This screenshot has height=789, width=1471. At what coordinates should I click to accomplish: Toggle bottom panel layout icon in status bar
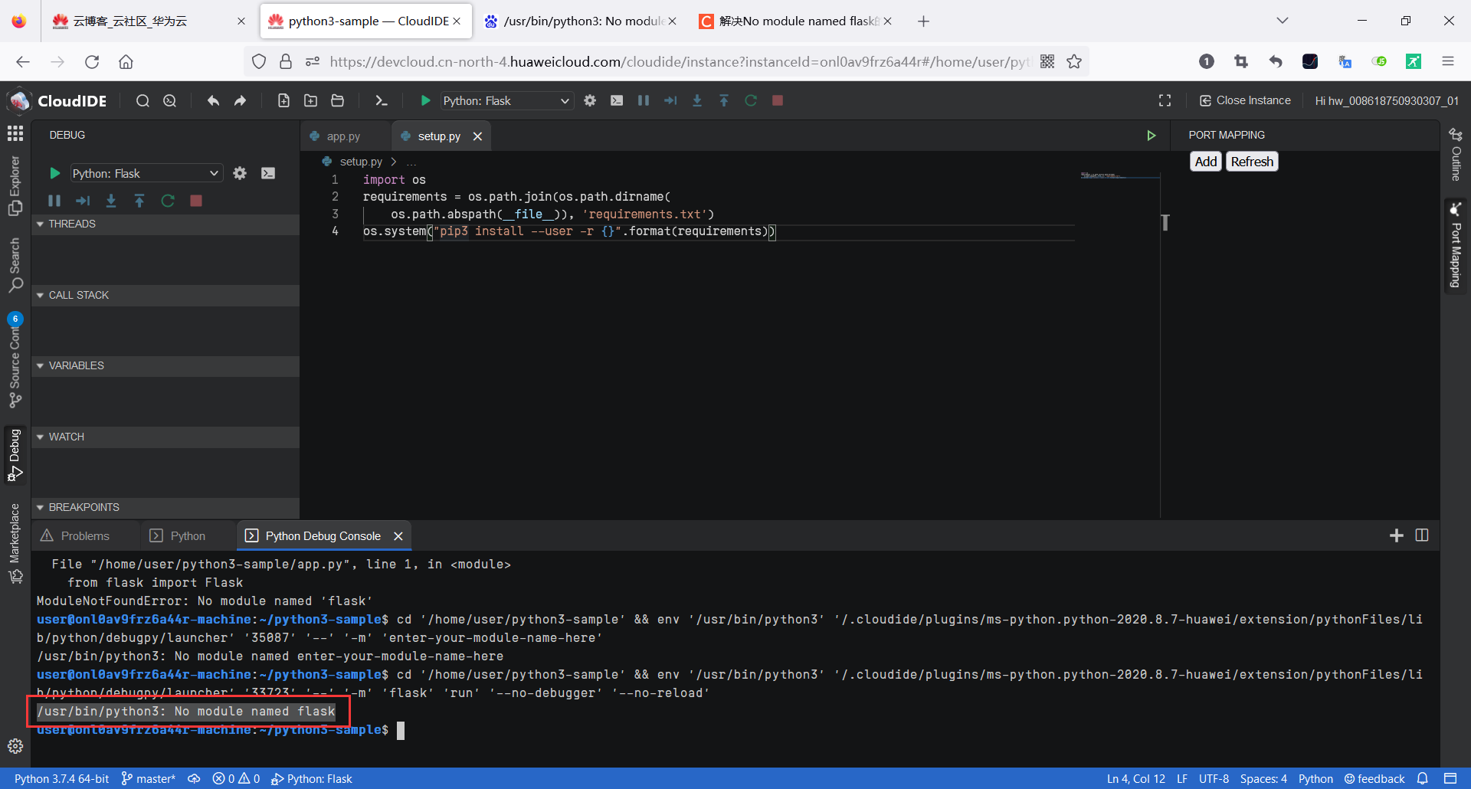[x=1450, y=778]
